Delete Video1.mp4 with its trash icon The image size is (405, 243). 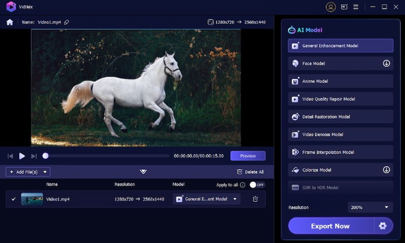pos(255,199)
